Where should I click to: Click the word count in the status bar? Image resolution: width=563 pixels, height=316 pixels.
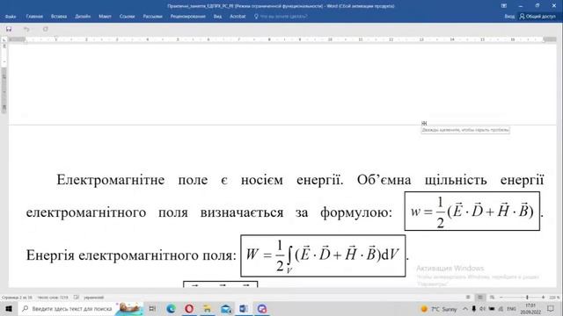tap(53, 298)
